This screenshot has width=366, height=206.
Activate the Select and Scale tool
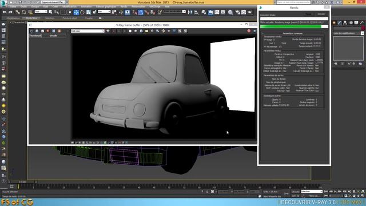tap(89, 12)
